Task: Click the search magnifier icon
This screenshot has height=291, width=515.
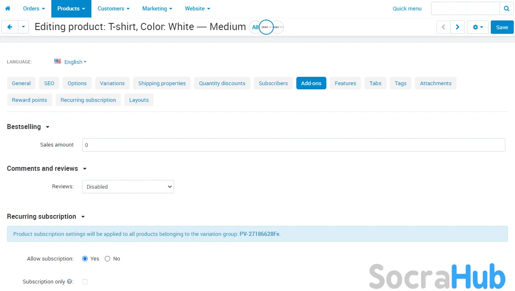Action: [506, 8]
